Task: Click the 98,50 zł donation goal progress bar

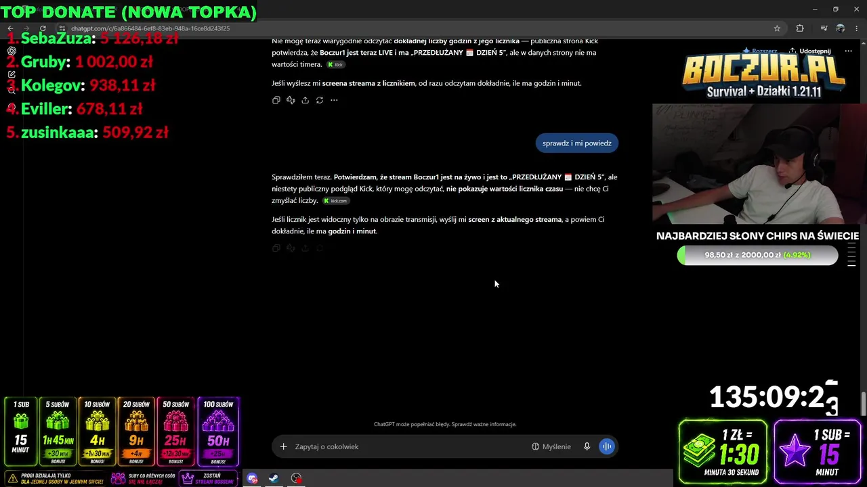Action: (x=757, y=255)
